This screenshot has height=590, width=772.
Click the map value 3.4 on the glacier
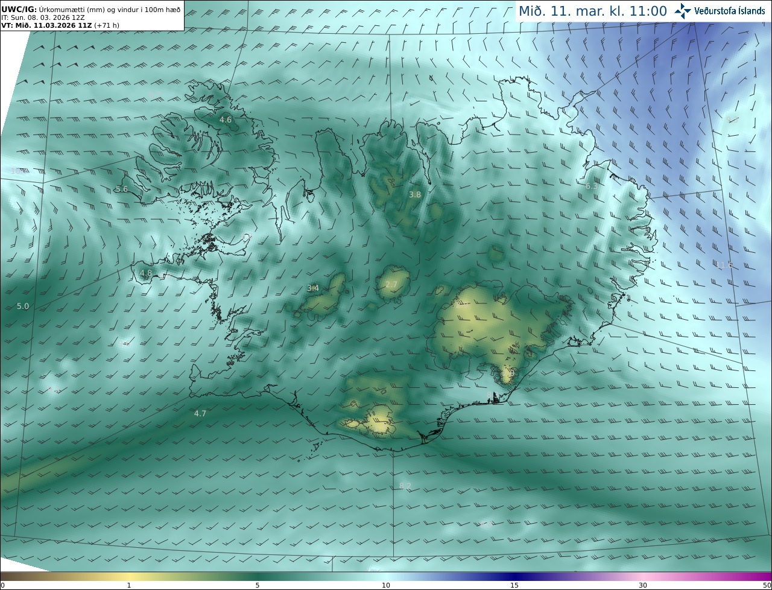313,288
